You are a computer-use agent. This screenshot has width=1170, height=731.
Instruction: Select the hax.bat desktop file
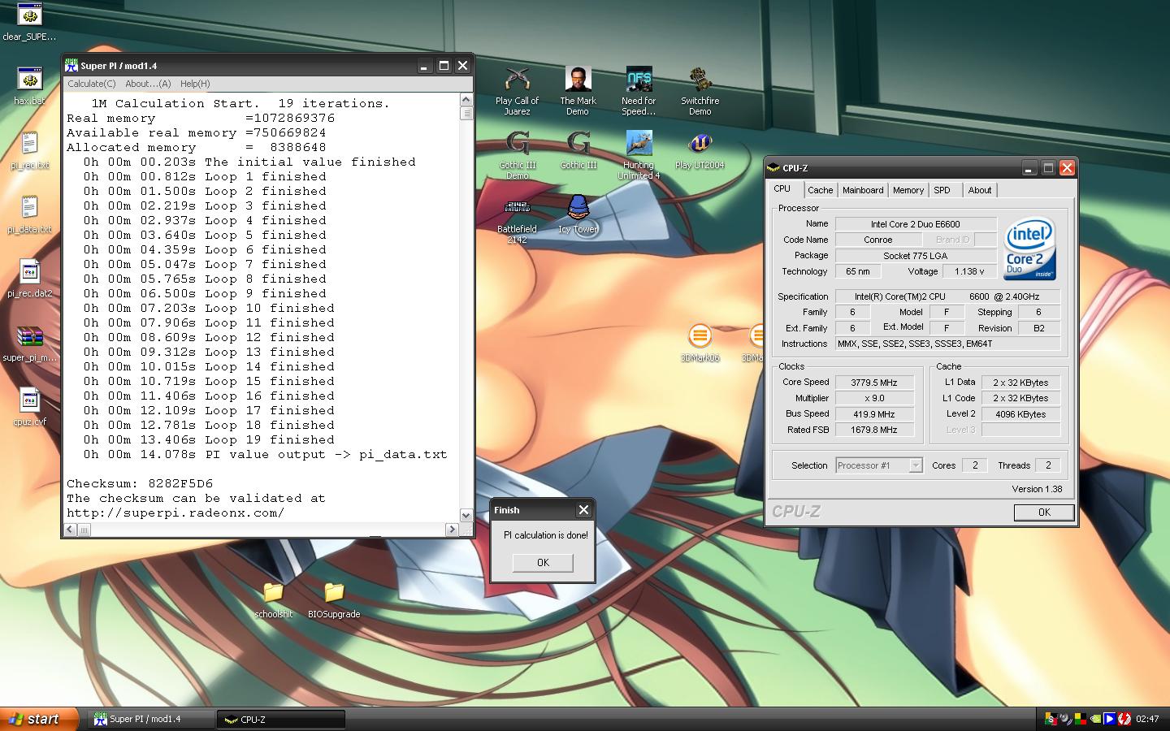(x=29, y=86)
